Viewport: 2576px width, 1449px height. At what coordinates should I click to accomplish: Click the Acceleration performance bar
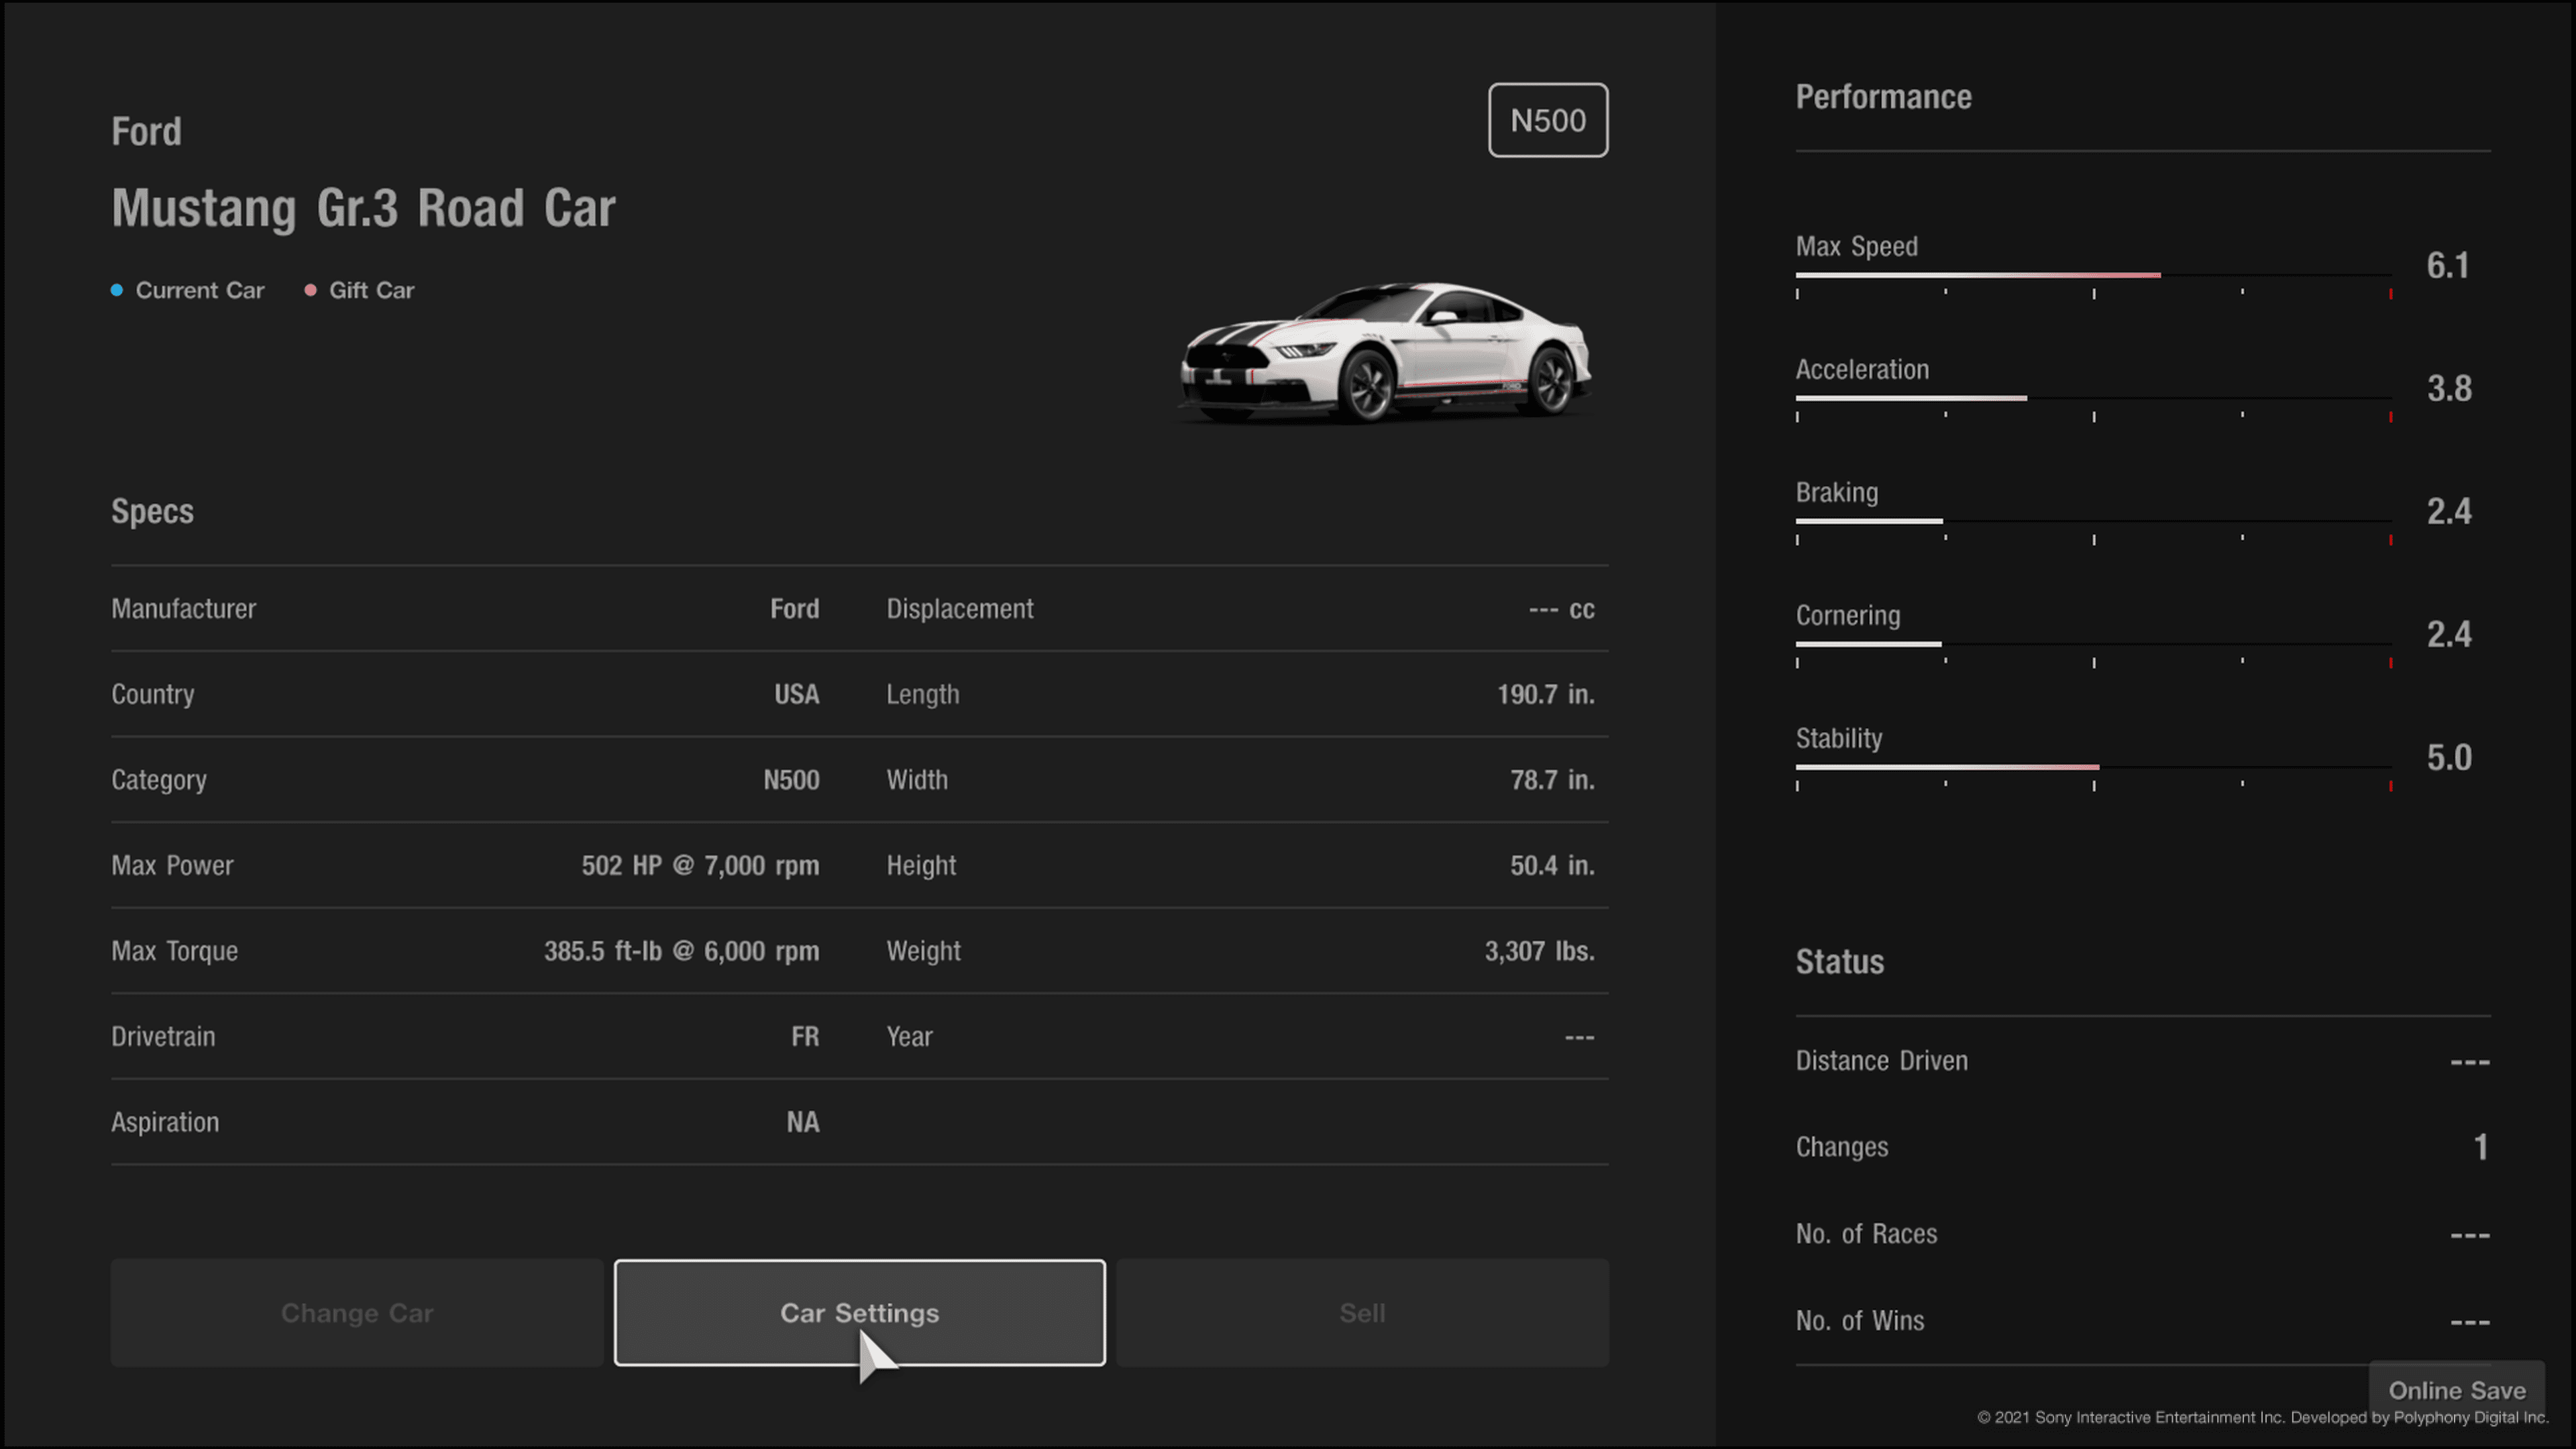click(x=2093, y=398)
